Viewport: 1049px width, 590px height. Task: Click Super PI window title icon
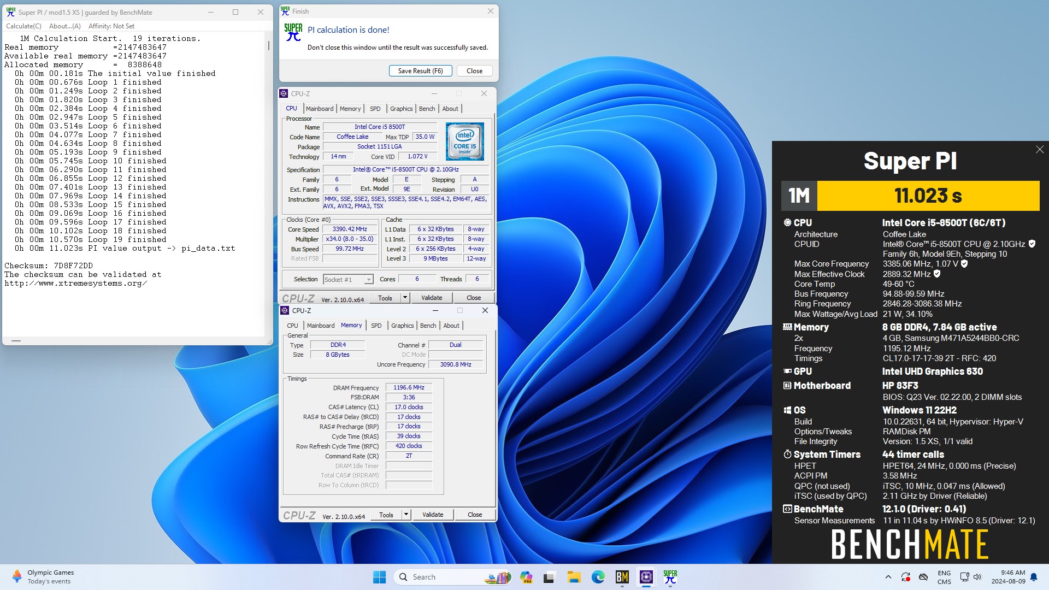[10, 12]
